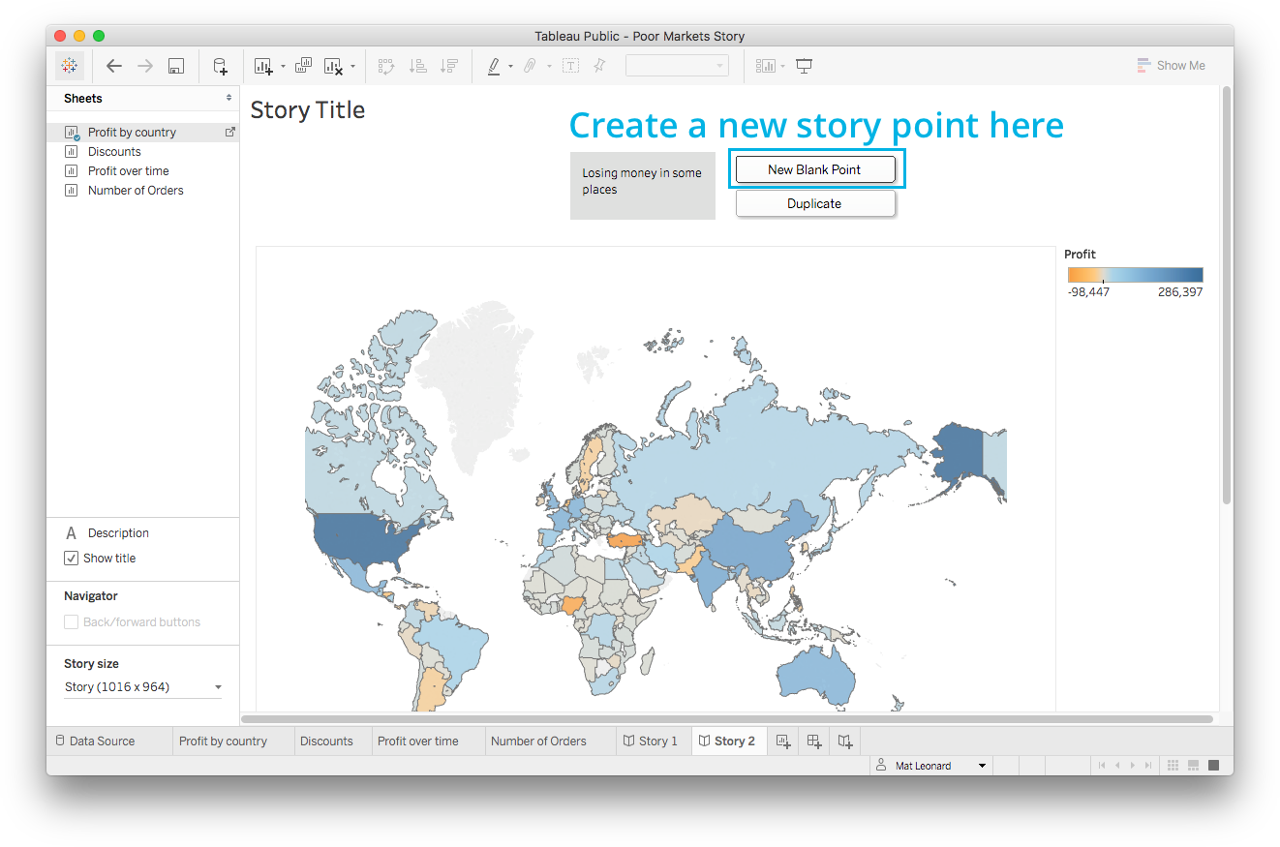Expand the highlight pen dropdown arrow

[x=510, y=67]
